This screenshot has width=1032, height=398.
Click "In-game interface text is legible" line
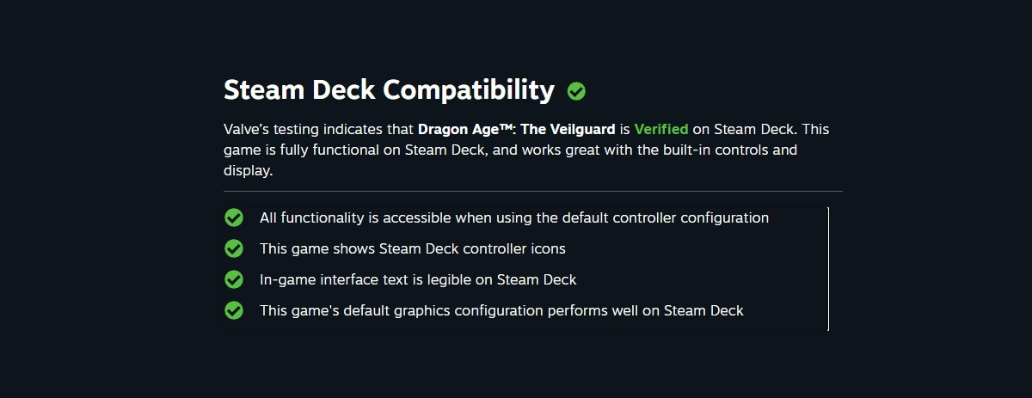coord(417,279)
